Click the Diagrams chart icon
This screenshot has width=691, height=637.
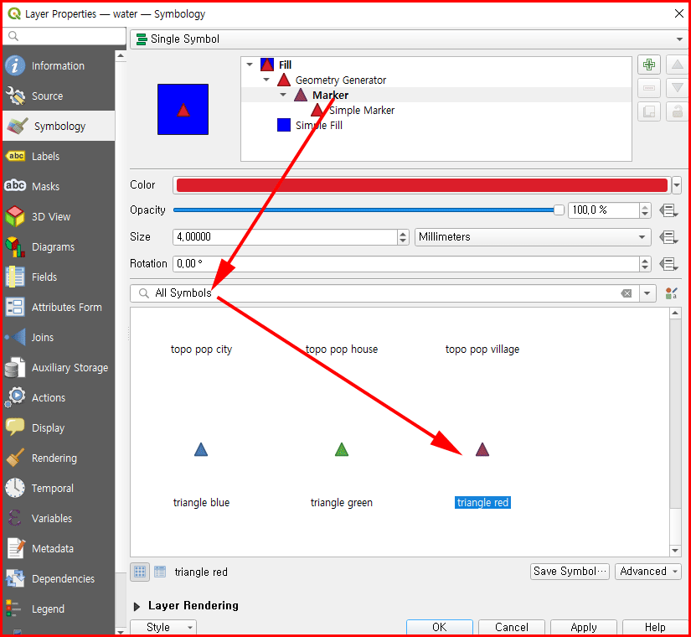[x=15, y=246]
